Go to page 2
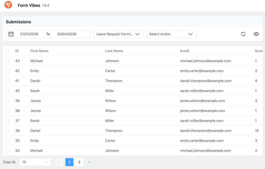 [79, 162]
